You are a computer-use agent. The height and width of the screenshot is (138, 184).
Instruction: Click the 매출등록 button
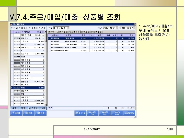coord(41,113)
